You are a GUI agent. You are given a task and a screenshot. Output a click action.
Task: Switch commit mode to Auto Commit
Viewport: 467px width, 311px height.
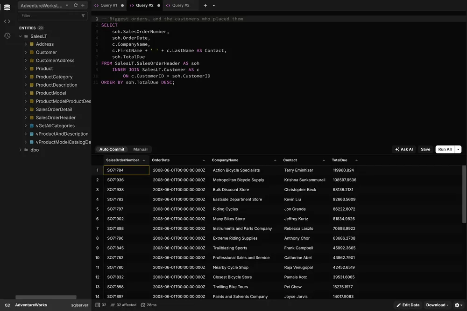pyautogui.click(x=112, y=149)
